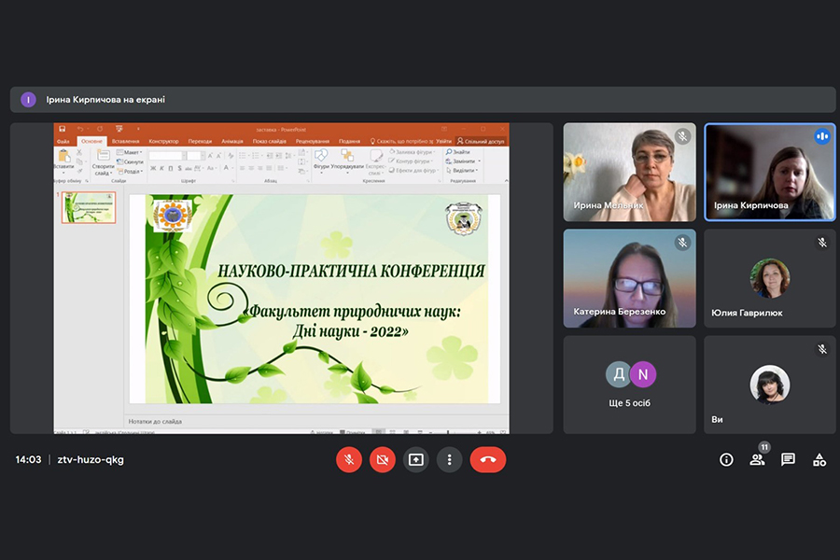Click the meeting code ztv-huzo-qkg
Image resolution: width=840 pixels, height=560 pixels.
click(x=91, y=460)
